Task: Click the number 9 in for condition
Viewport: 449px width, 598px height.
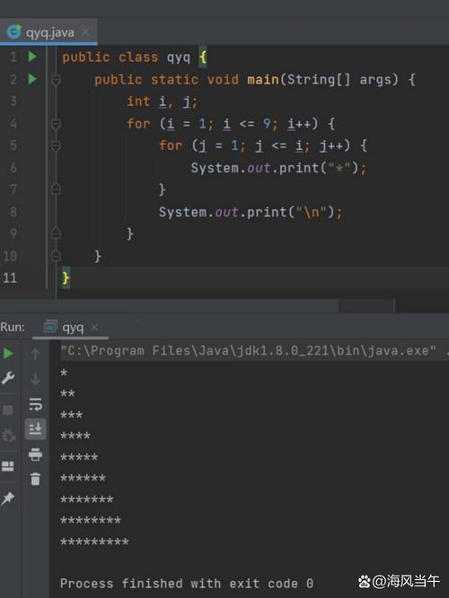Action: (x=267, y=124)
